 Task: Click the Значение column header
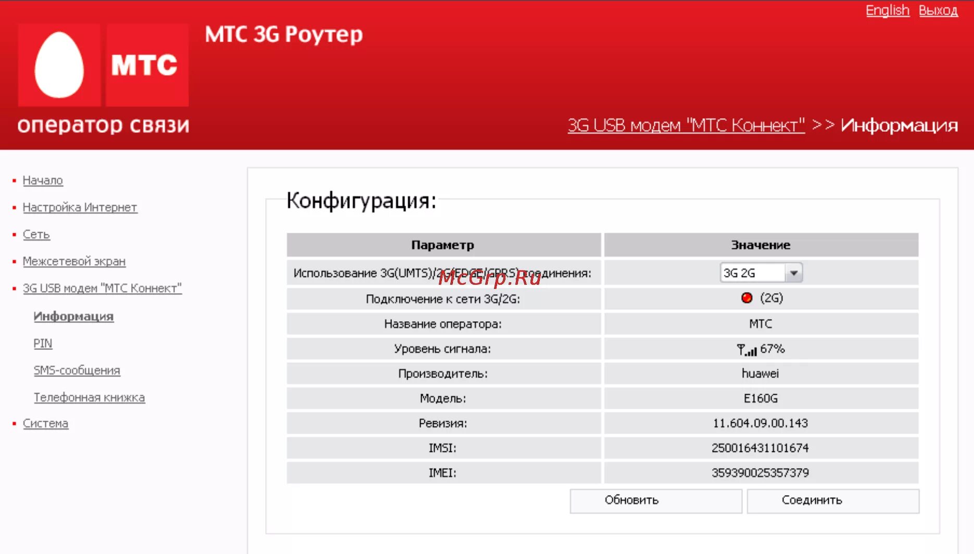(761, 245)
